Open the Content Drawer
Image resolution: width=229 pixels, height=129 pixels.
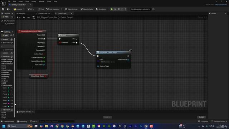pyautogui.click(x=8, y=121)
